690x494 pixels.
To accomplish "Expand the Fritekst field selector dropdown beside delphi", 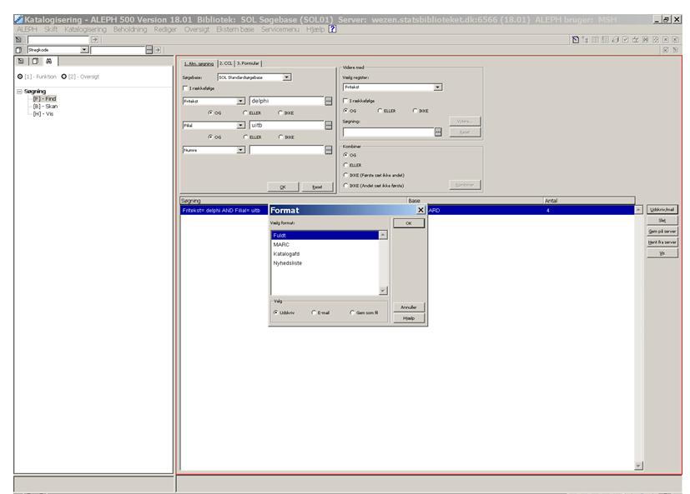I will pos(241,101).
